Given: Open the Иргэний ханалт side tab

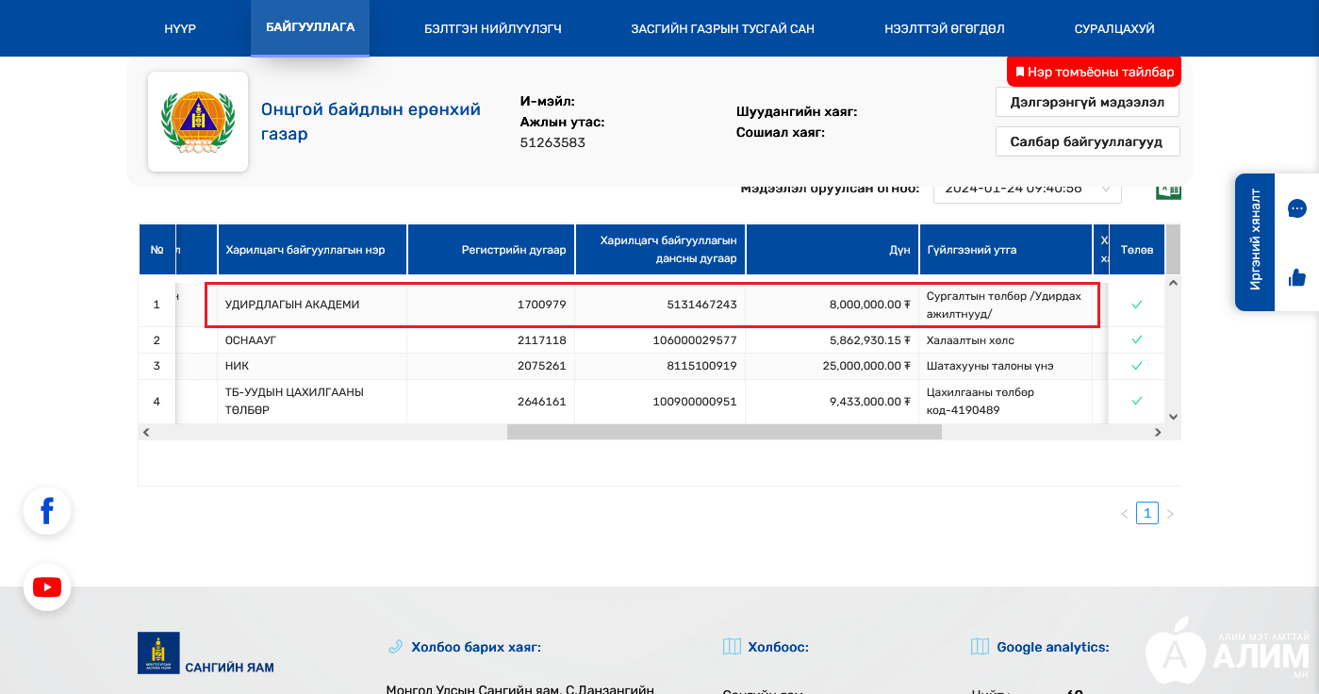Looking at the screenshot, I should coord(1255,242).
